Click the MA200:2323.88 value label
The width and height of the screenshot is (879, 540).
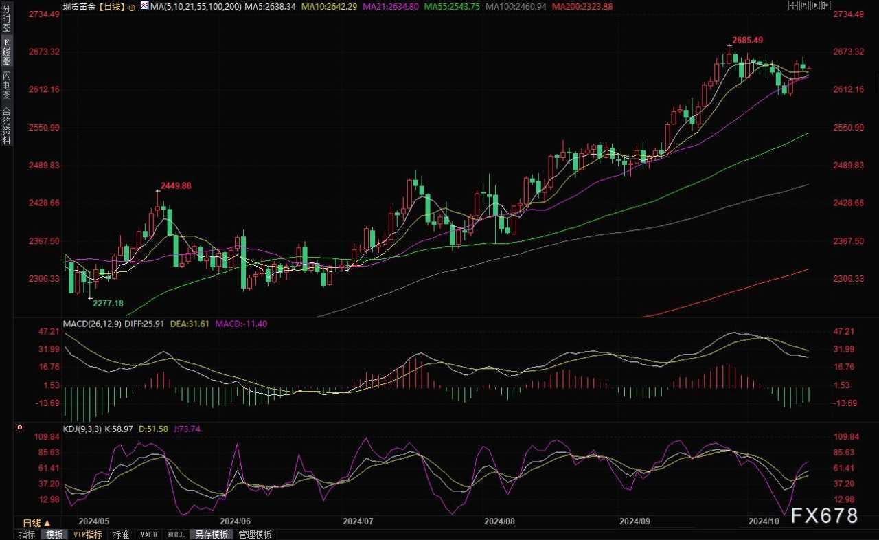tap(582, 6)
